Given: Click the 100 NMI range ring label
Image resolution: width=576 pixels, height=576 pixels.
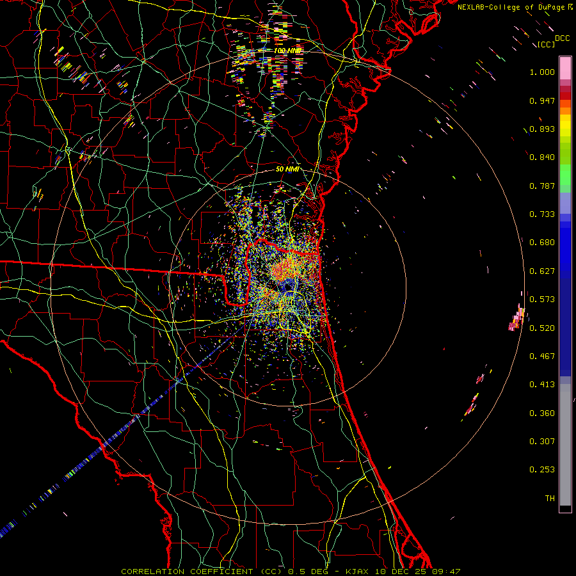Looking at the screenshot, I should 287,51.
